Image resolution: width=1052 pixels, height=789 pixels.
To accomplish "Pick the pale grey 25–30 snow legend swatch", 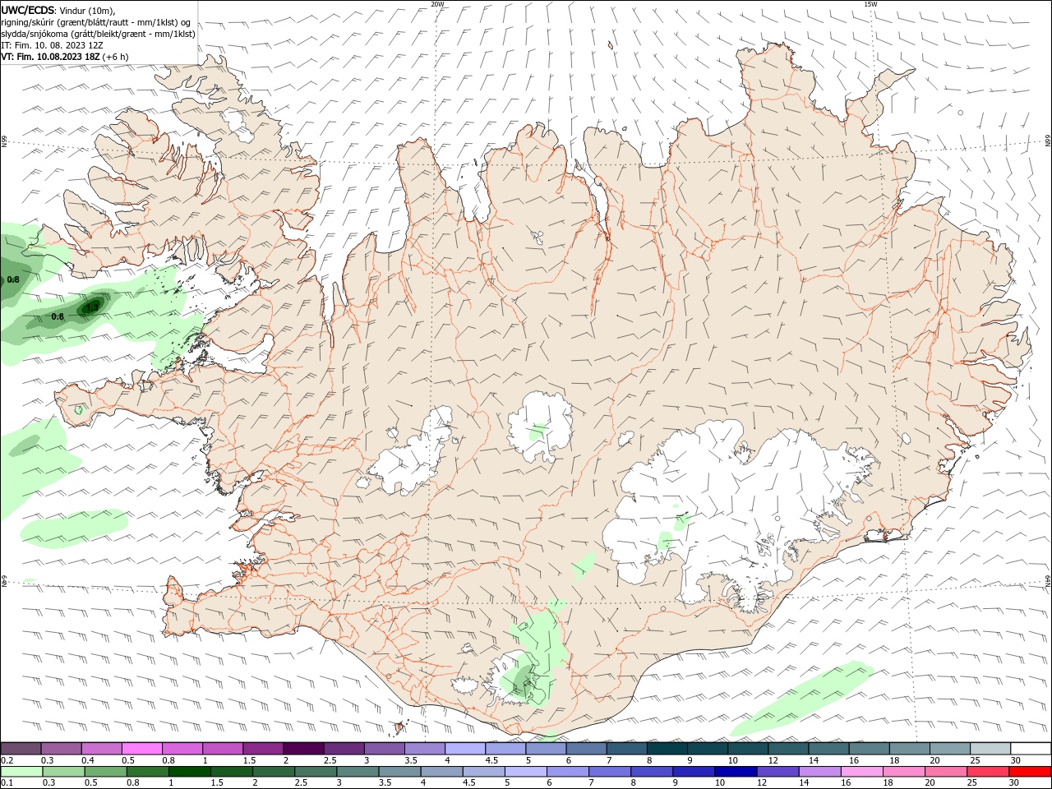I will [x=990, y=748].
